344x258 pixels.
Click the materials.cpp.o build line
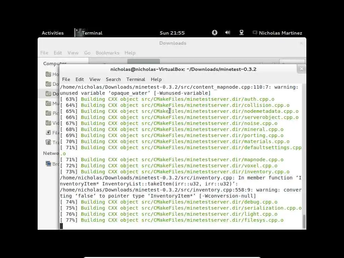(175, 141)
